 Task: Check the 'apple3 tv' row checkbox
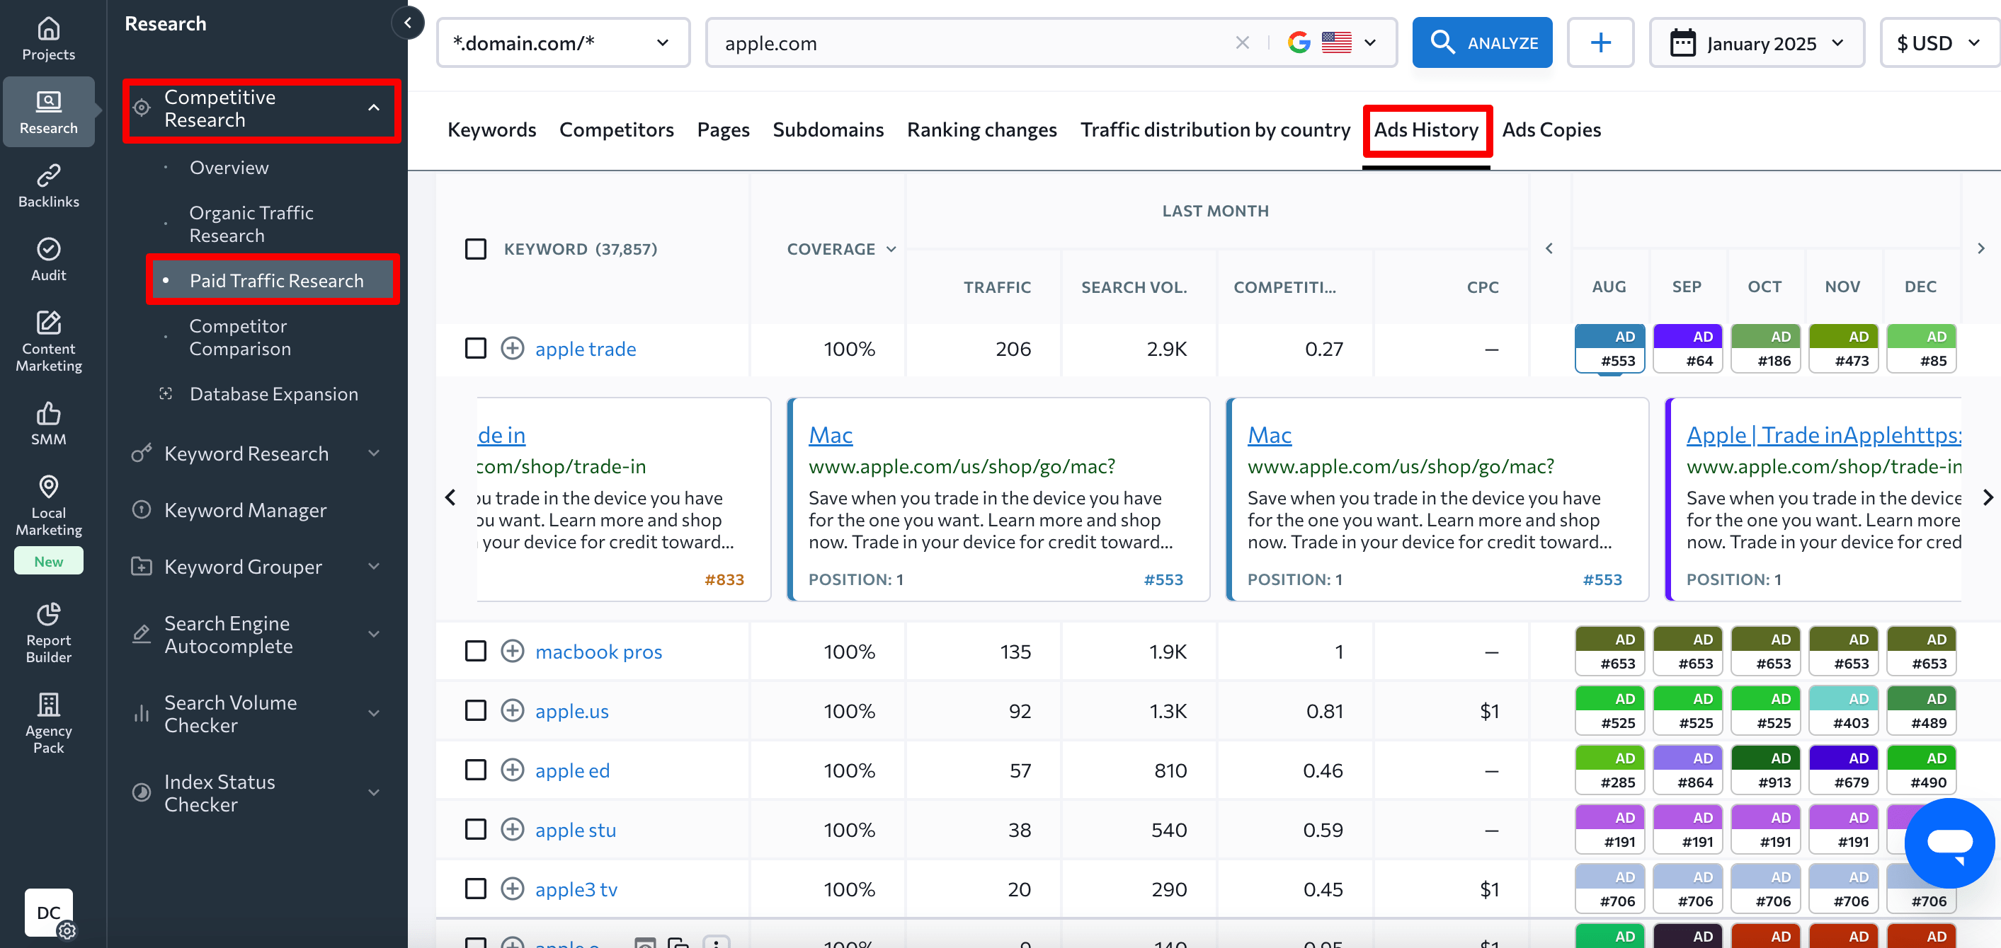click(475, 888)
